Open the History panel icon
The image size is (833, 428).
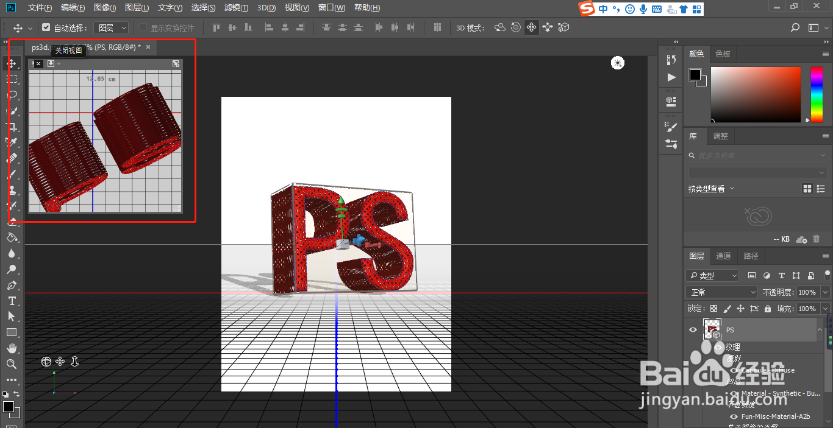(x=671, y=59)
